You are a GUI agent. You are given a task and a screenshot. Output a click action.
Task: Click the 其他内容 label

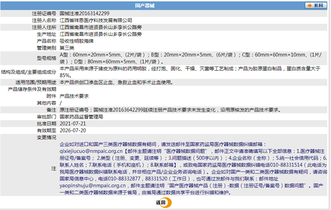tap(46, 103)
